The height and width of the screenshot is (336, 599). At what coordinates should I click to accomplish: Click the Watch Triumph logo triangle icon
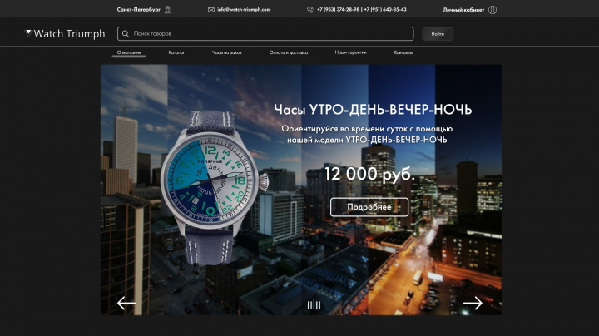pyautogui.click(x=28, y=32)
